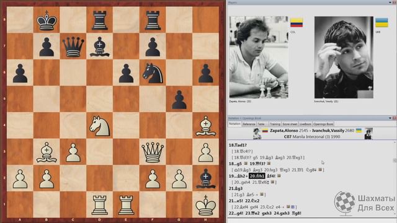Jump to move 22...g4! in notation
Image resolution: width=397 pixels, height=223 pixels.
click(x=236, y=213)
